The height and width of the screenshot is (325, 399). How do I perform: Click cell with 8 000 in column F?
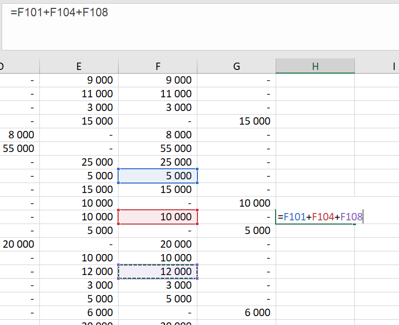[x=158, y=135]
